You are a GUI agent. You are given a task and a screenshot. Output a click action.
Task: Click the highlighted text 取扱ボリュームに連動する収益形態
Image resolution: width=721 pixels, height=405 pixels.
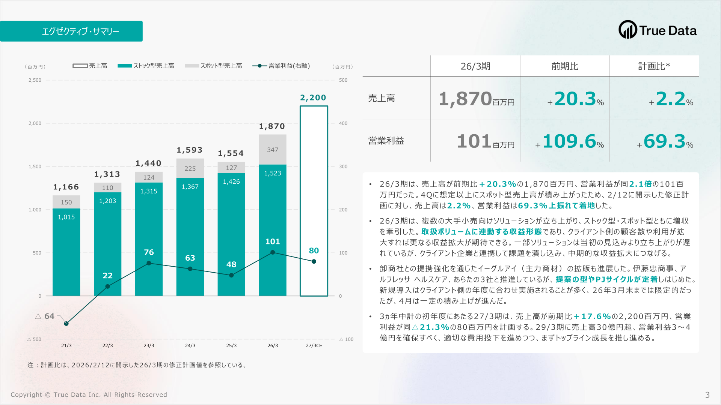pos(481,232)
